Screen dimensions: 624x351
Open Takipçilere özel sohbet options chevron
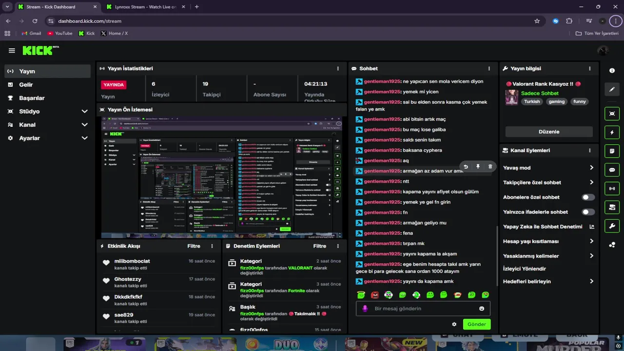591,182
